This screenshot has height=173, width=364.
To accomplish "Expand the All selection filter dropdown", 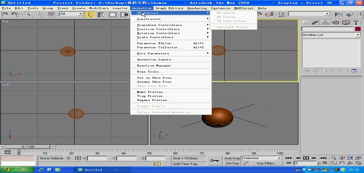I will (81, 14).
